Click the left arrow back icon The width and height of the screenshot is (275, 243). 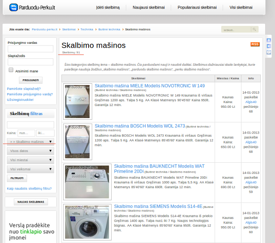click(x=269, y=46)
